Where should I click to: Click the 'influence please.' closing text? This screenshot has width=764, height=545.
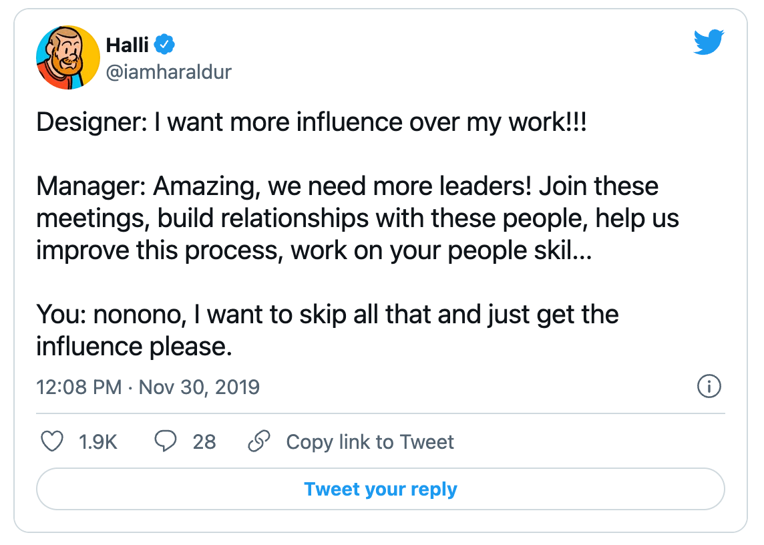click(134, 347)
